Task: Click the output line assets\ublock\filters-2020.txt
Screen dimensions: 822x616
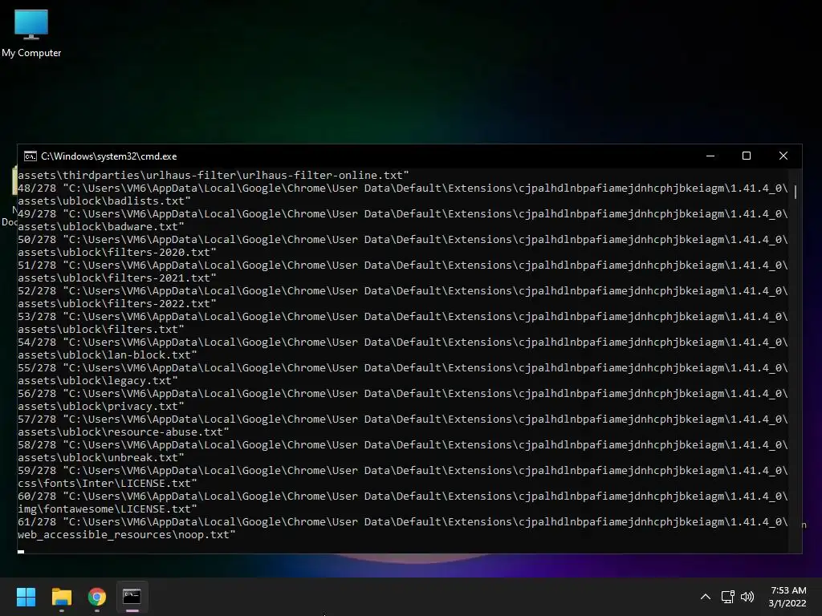Action: click(x=117, y=252)
